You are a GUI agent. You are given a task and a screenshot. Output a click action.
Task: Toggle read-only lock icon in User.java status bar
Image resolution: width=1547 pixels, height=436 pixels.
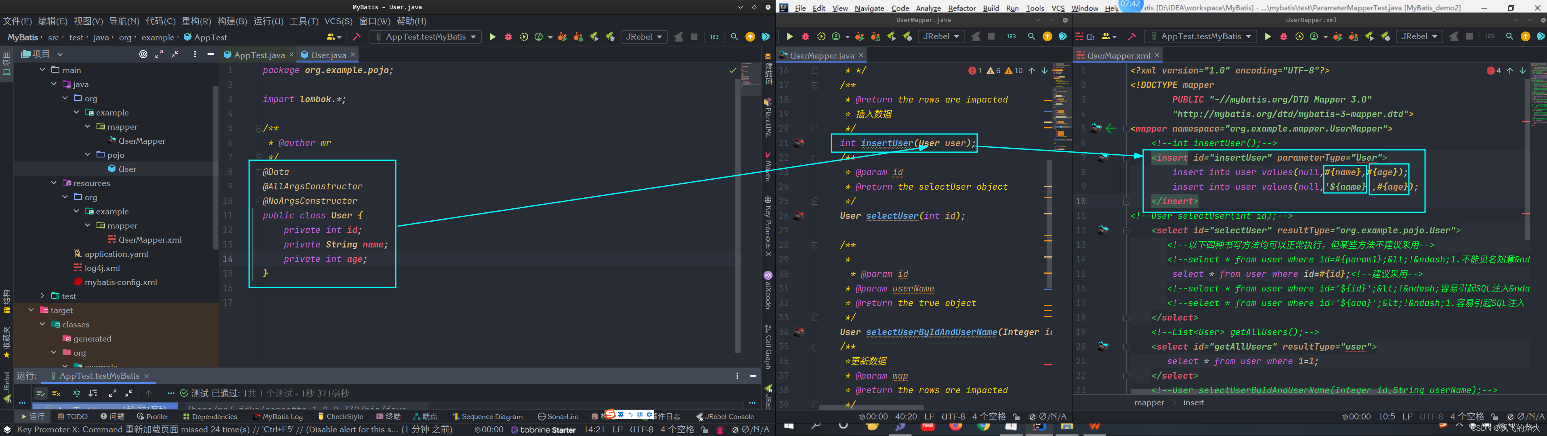705,430
